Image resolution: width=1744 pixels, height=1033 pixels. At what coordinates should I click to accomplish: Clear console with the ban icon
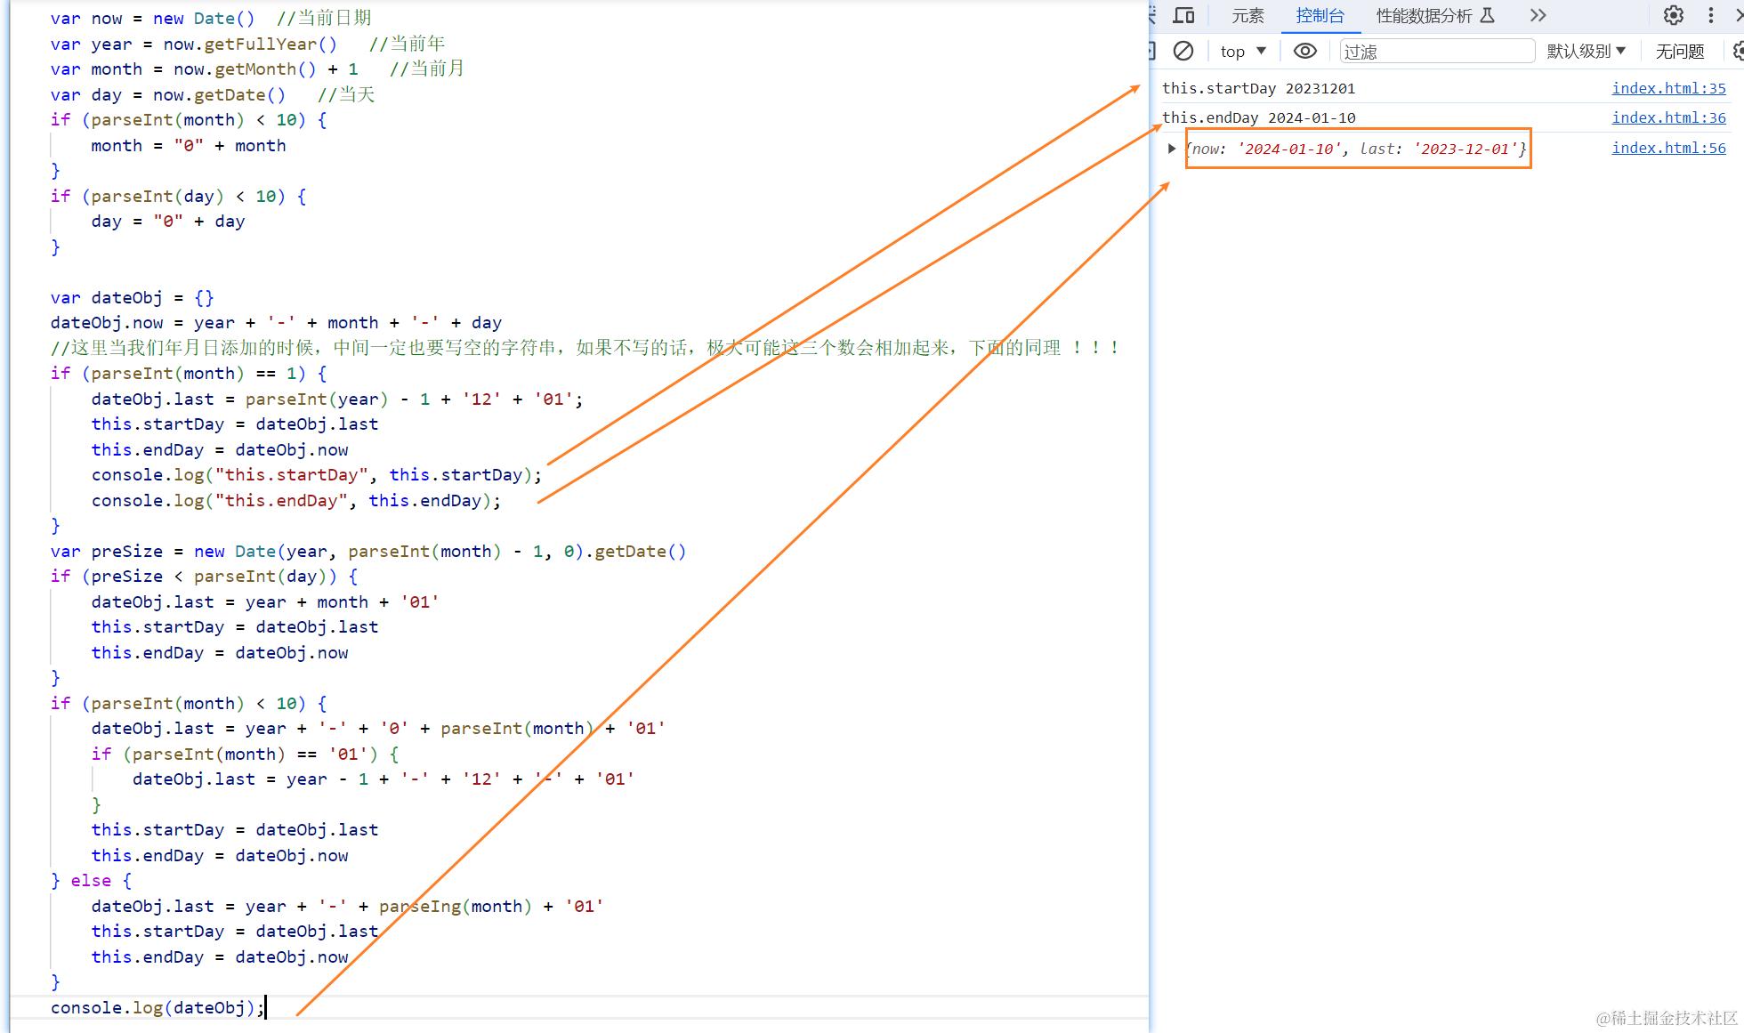pos(1183,51)
